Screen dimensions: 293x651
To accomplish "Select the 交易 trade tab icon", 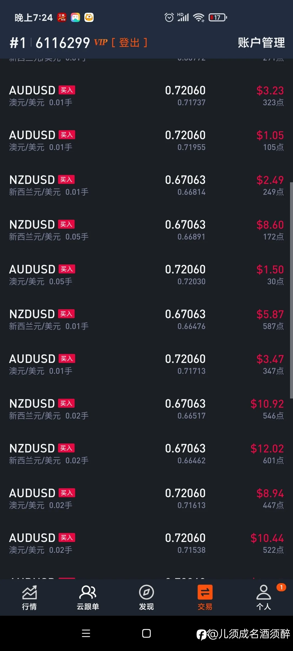I will [x=205, y=592].
